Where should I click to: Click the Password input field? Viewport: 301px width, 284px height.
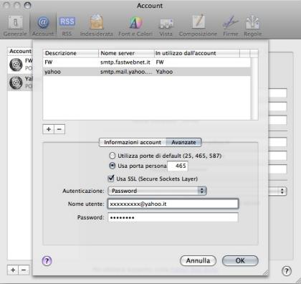click(x=173, y=217)
